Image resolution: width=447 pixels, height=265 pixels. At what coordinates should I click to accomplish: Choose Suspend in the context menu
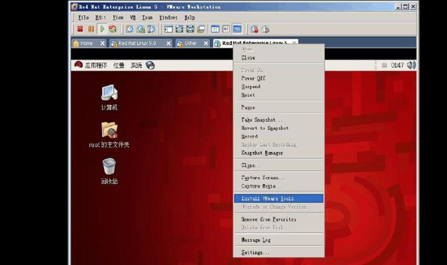pos(279,87)
